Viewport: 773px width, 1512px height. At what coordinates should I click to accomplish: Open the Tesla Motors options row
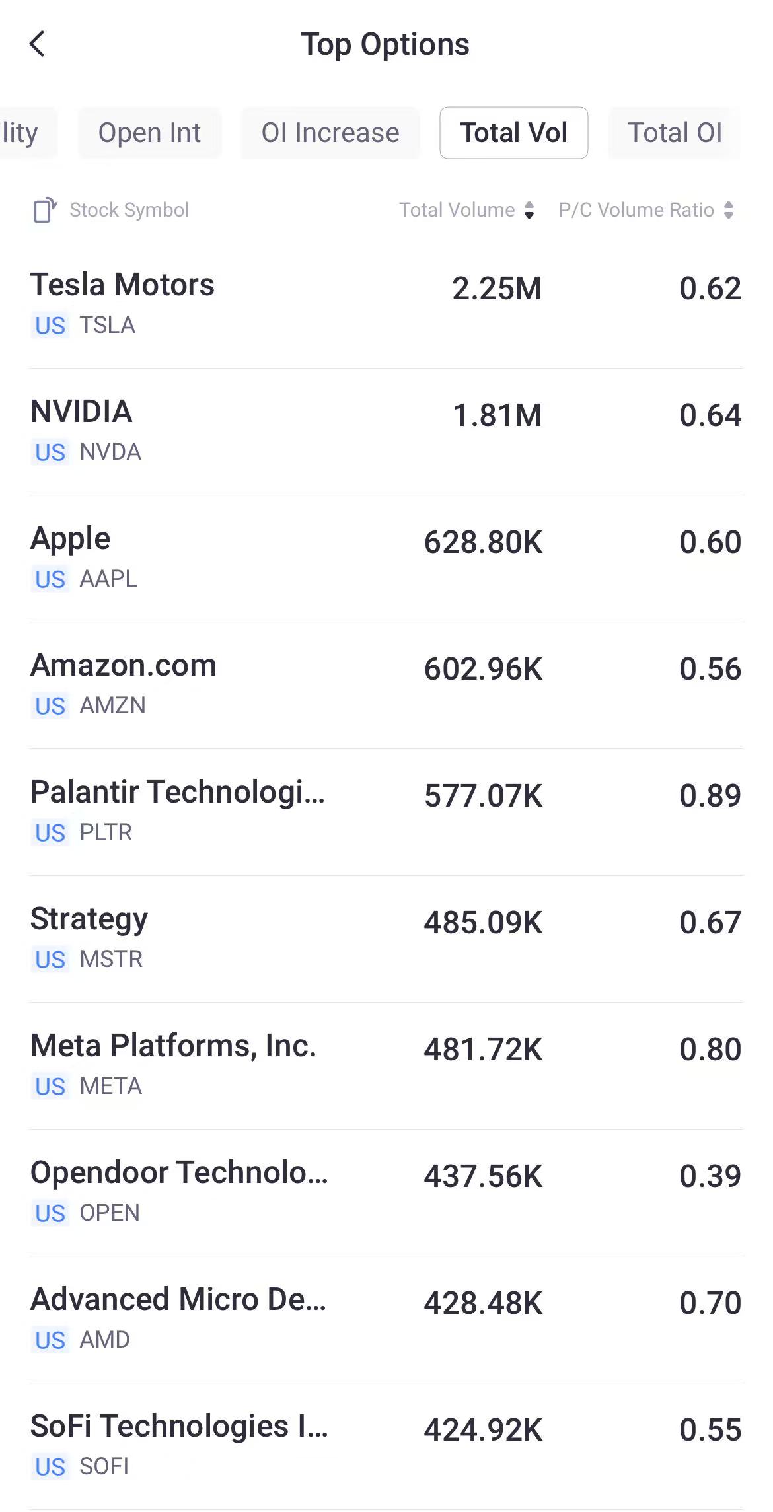(x=386, y=304)
